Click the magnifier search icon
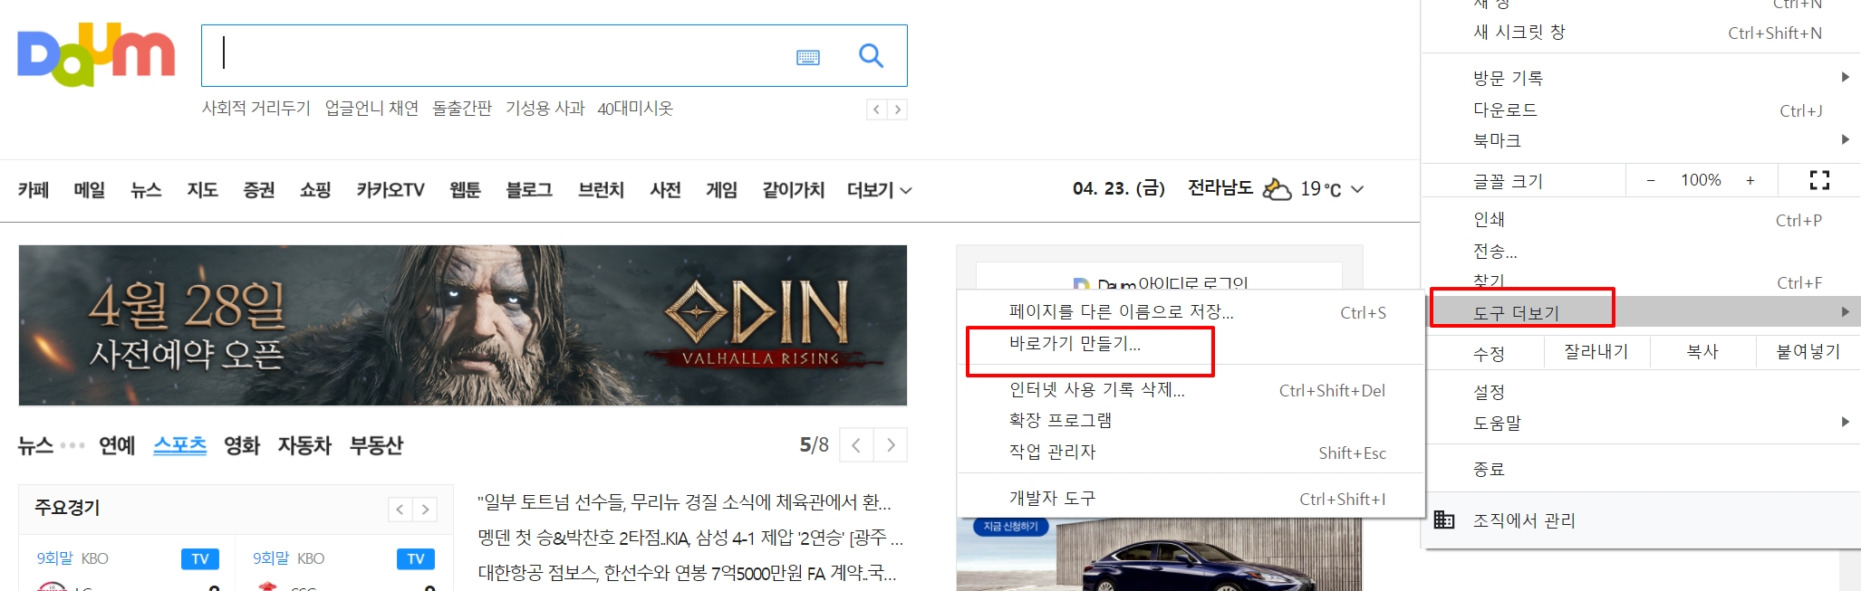The width and height of the screenshot is (1861, 591). tap(871, 56)
